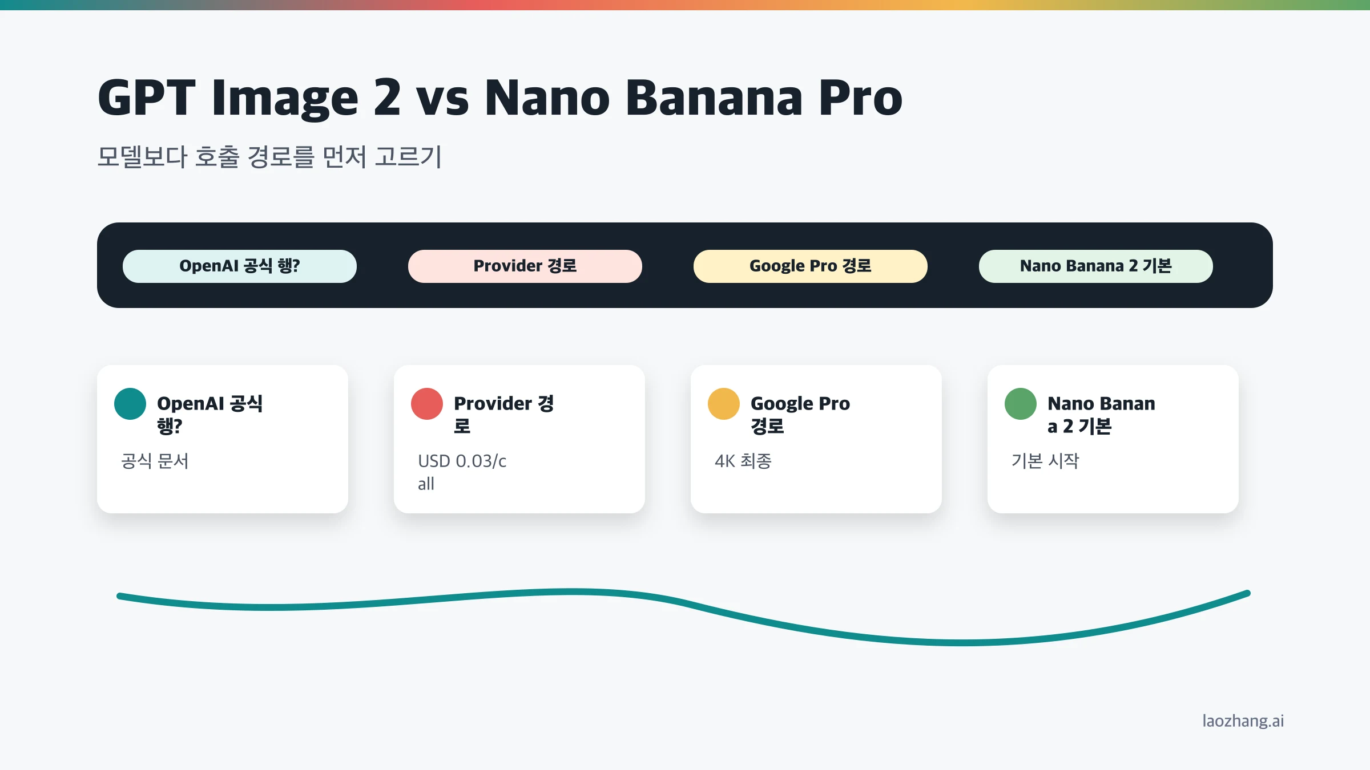Switch to the Provider 경로 pill tab
This screenshot has width=1370, height=770.
(525, 266)
